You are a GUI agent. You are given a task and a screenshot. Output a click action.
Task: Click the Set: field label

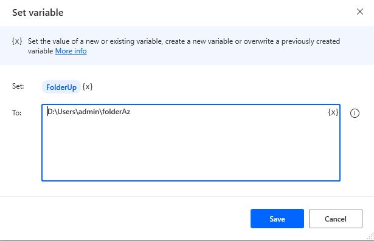click(x=18, y=86)
